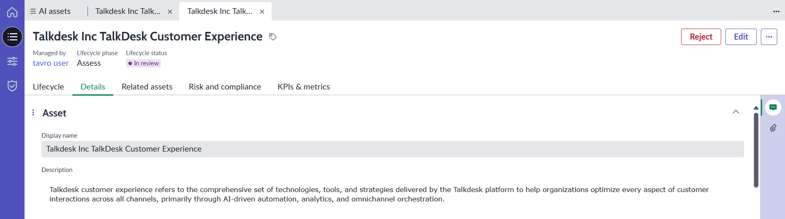Click the Reject button
Image resolution: width=785 pixels, height=219 pixels.
pyautogui.click(x=701, y=37)
